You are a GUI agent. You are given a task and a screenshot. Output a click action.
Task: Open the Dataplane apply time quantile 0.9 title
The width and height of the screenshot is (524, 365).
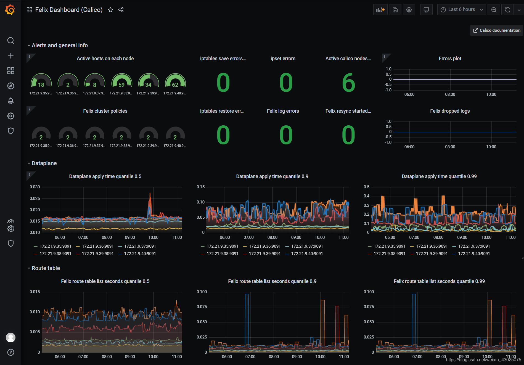click(x=272, y=176)
